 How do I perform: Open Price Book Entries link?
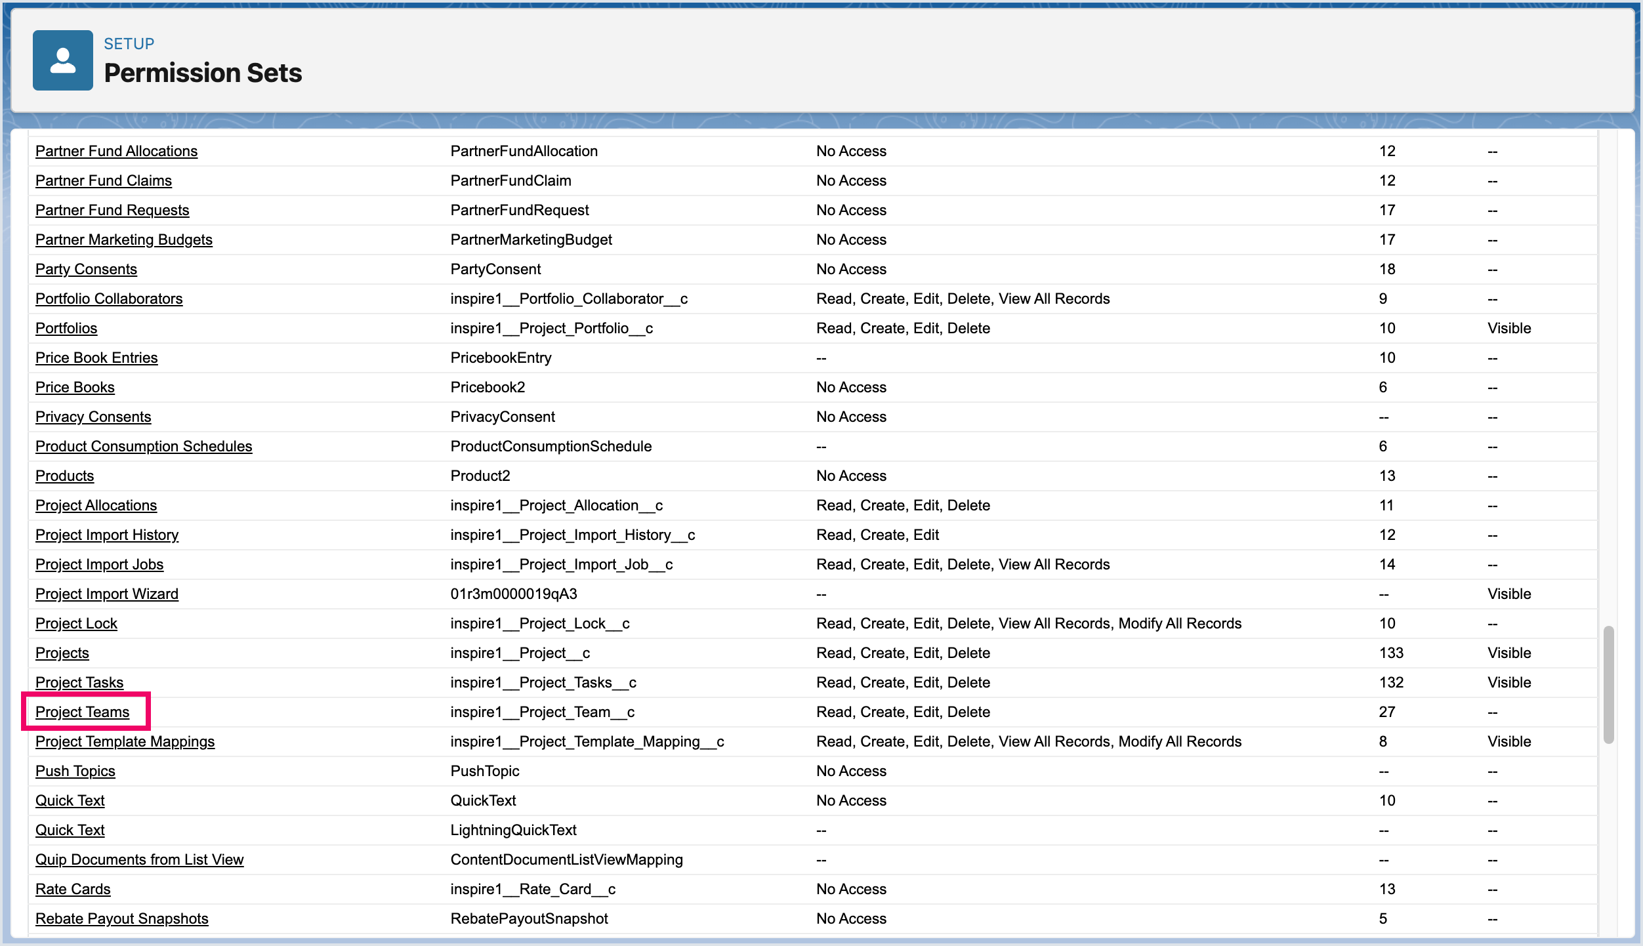pyautogui.click(x=96, y=358)
